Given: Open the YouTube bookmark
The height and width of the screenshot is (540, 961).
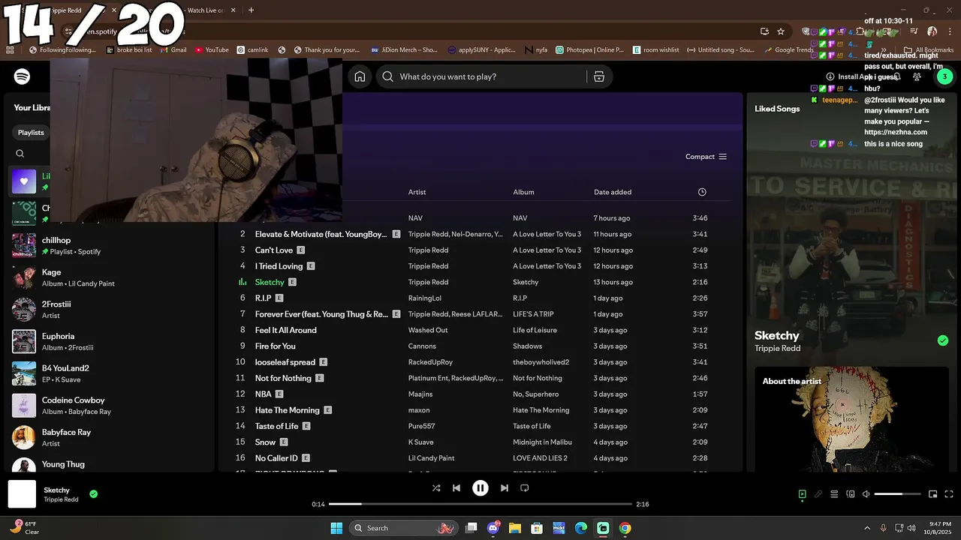Looking at the screenshot, I should [212, 50].
